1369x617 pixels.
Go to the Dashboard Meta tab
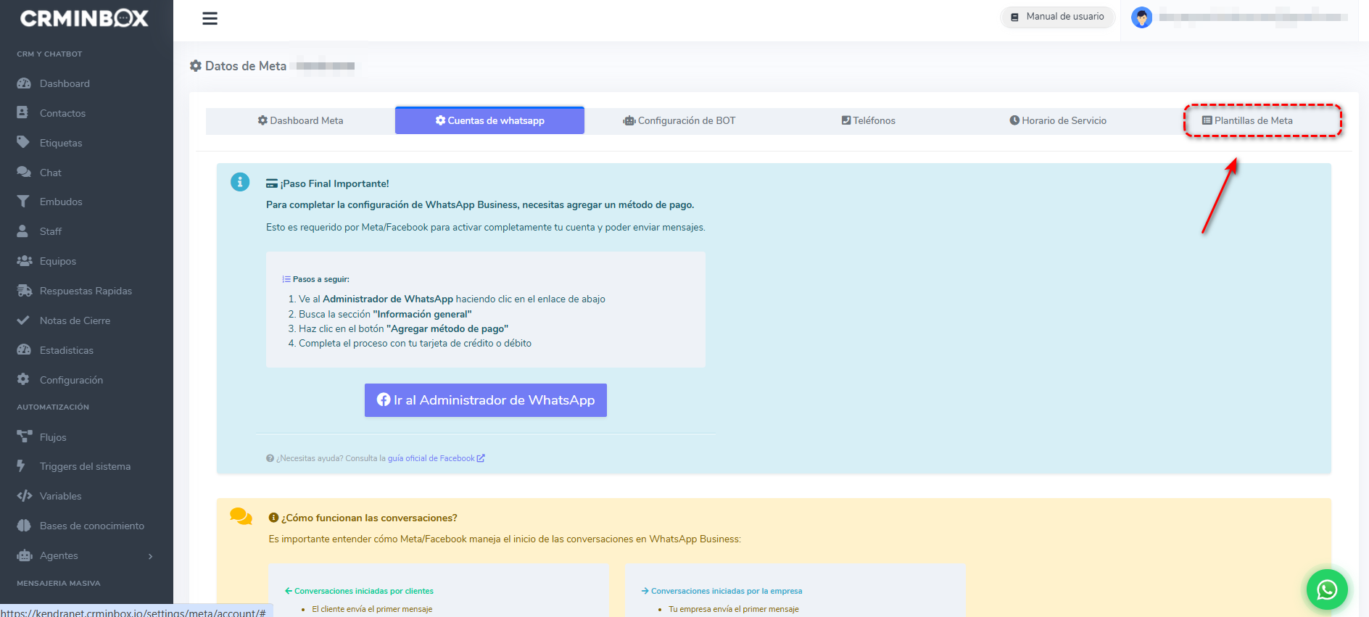pyautogui.click(x=300, y=121)
